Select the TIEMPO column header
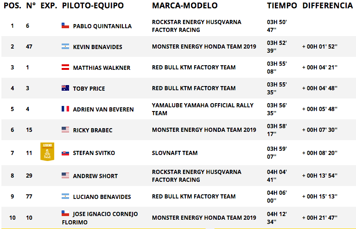The image size is (356, 229). tap(282, 6)
